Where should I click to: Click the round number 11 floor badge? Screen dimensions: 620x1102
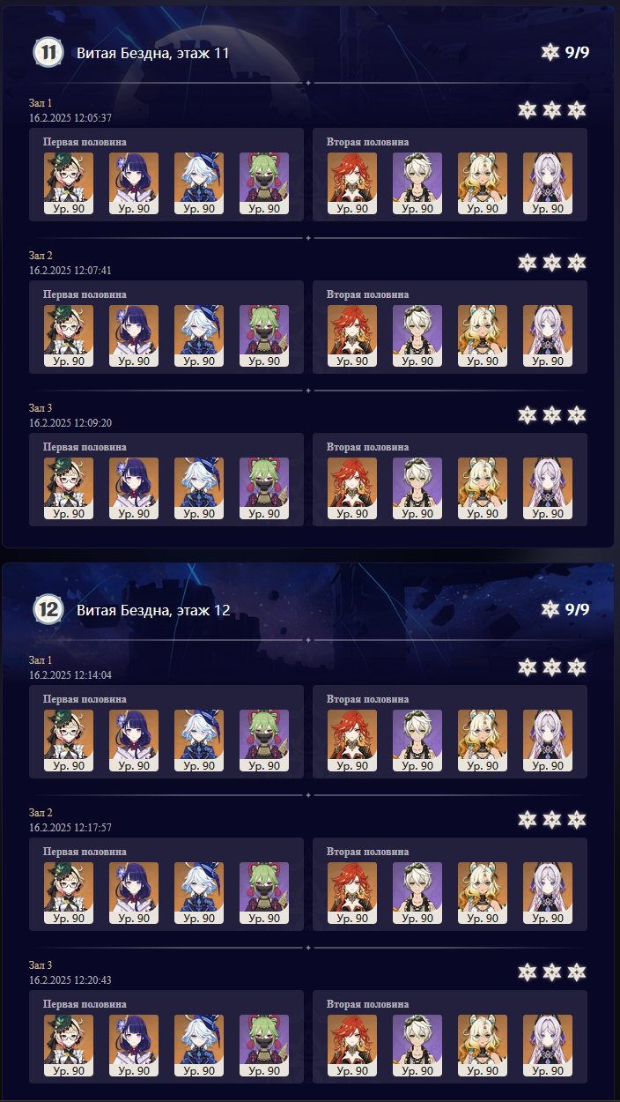48,53
